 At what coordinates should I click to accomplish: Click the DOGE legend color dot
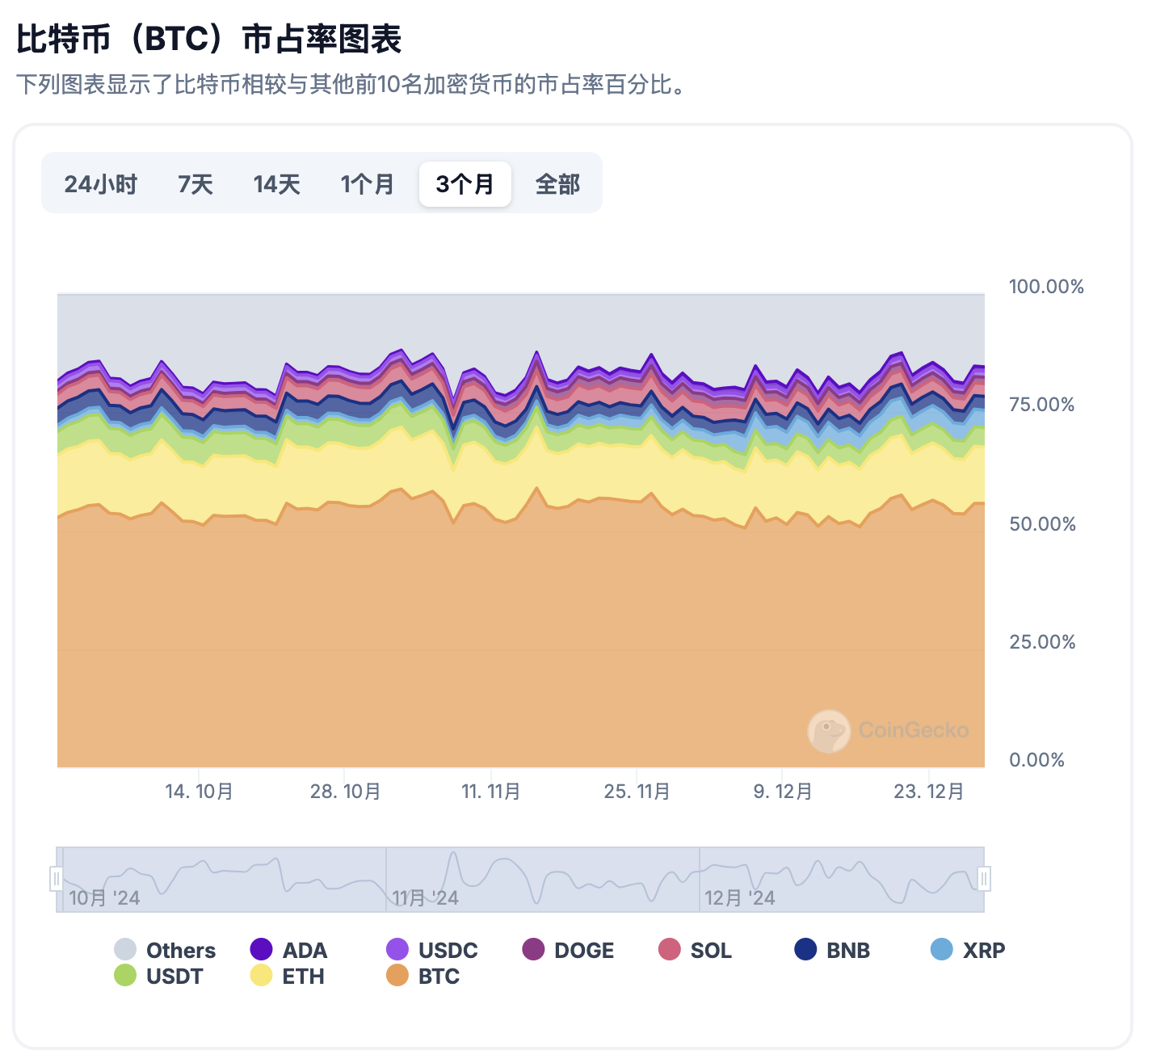(533, 950)
